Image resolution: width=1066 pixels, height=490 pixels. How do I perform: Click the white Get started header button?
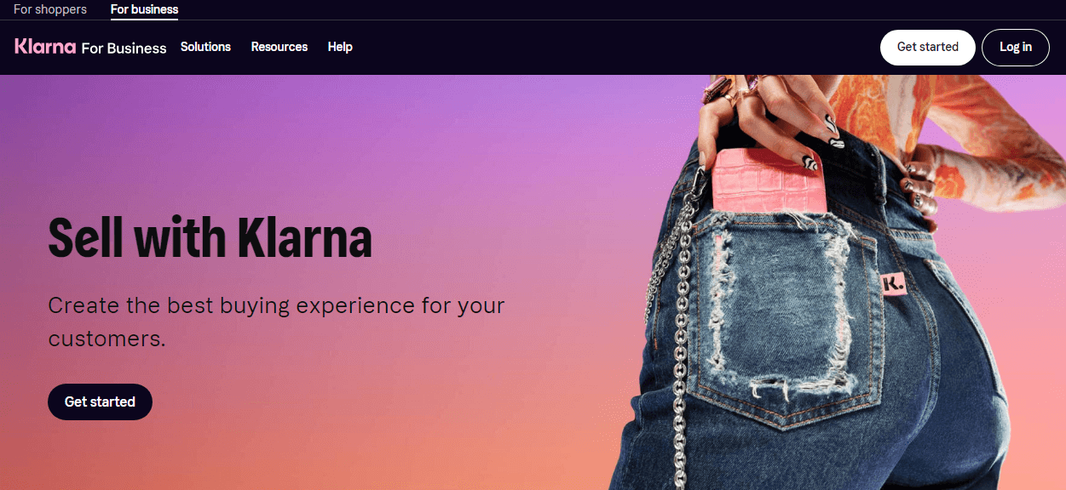[927, 47]
